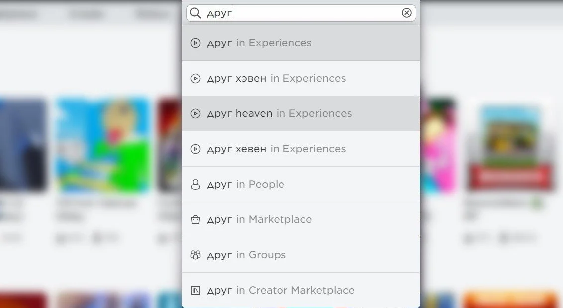Click play icon beside 'друг heaven'
Viewport: 563px width, 308px height.
point(195,113)
